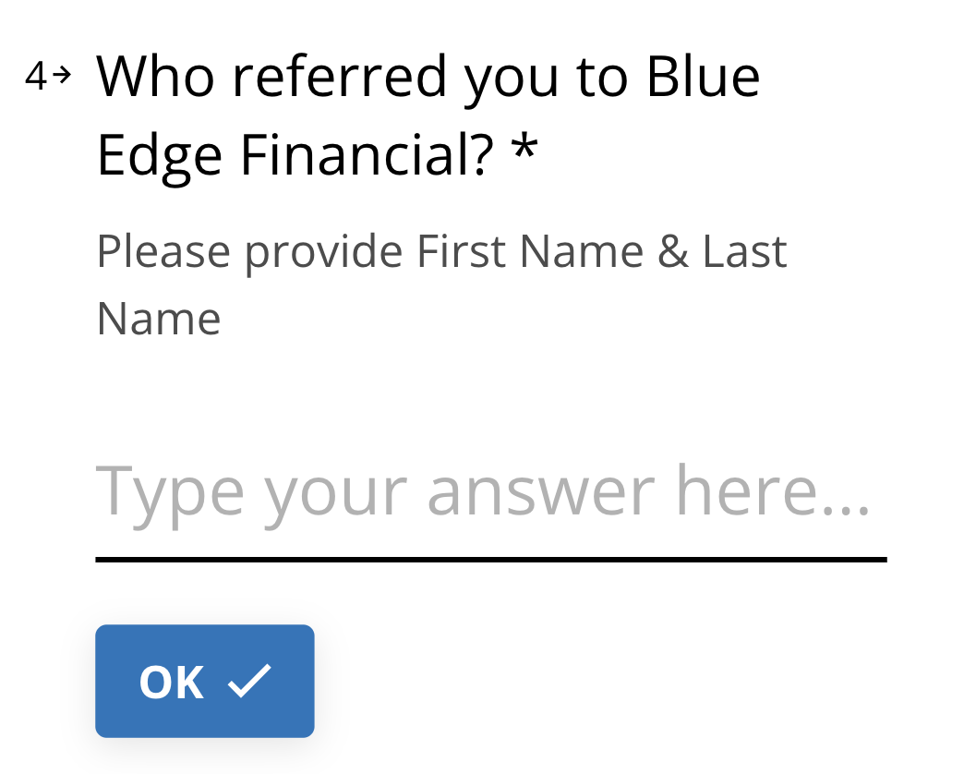964x774 pixels.
Task: Click the word 'Blue' in the question
Action: click(704, 77)
